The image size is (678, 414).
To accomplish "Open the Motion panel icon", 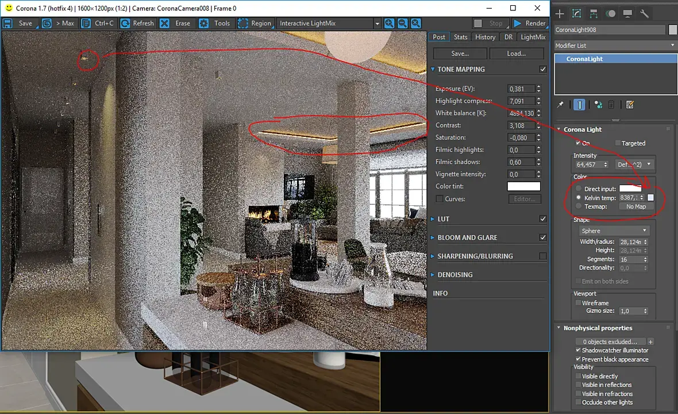I will (611, 14).
